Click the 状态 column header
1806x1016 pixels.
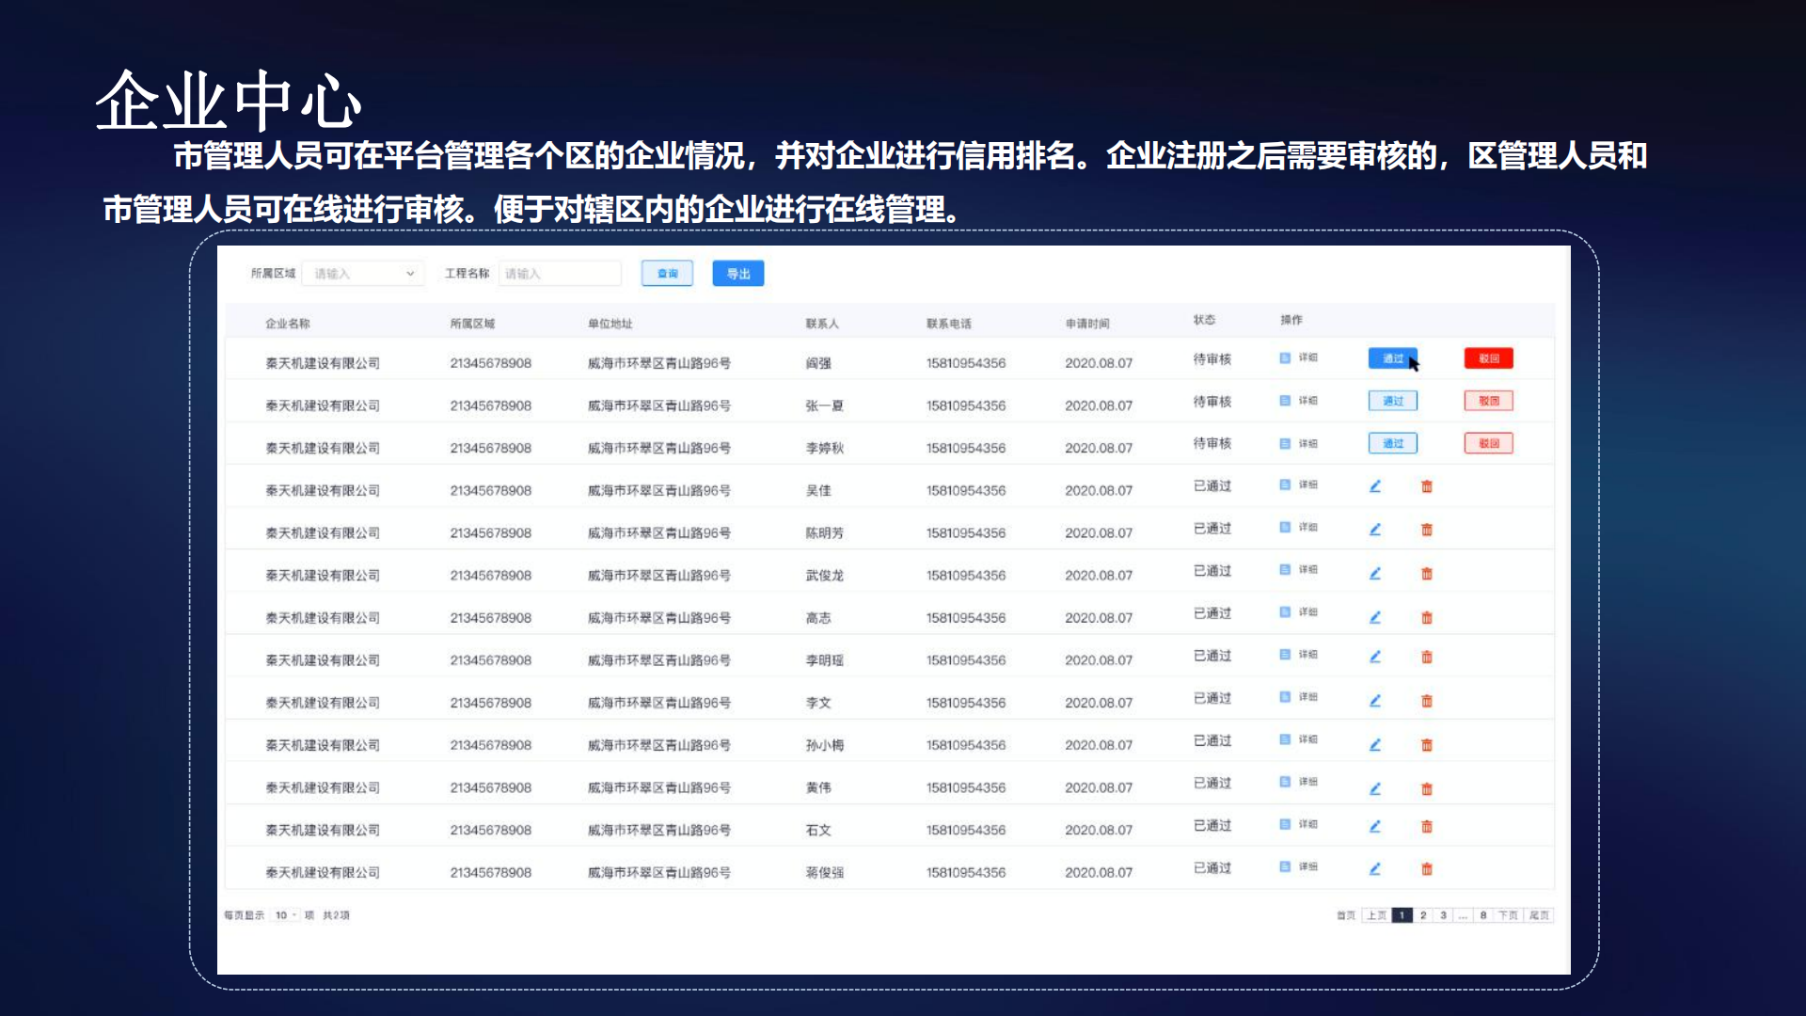(1204, 320)
